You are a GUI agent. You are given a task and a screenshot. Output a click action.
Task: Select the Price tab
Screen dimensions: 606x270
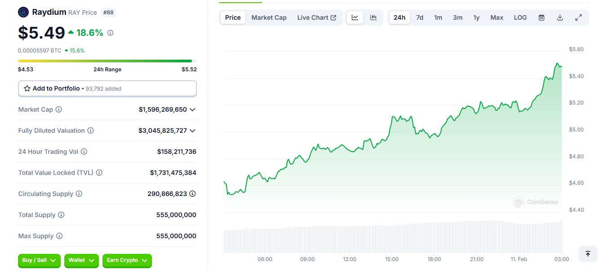click(233, 17)
